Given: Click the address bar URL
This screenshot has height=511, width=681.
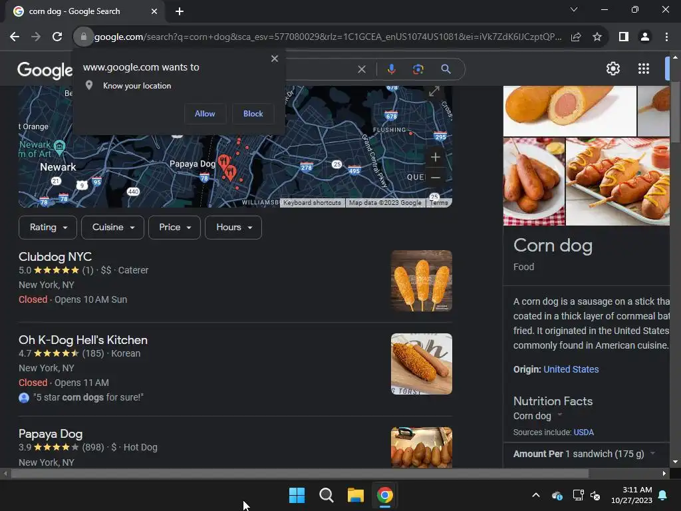Looking at the screenshot, I should [327, 37].
